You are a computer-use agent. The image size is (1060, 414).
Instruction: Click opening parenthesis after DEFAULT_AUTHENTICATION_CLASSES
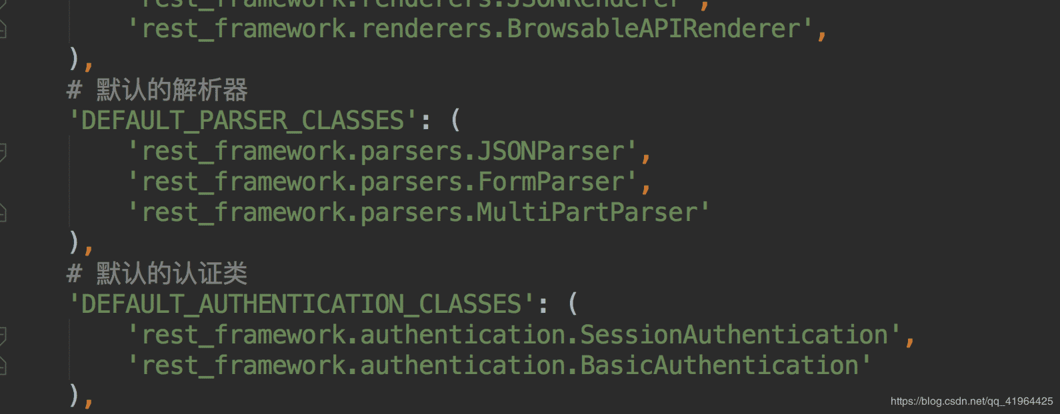(573, 305)
